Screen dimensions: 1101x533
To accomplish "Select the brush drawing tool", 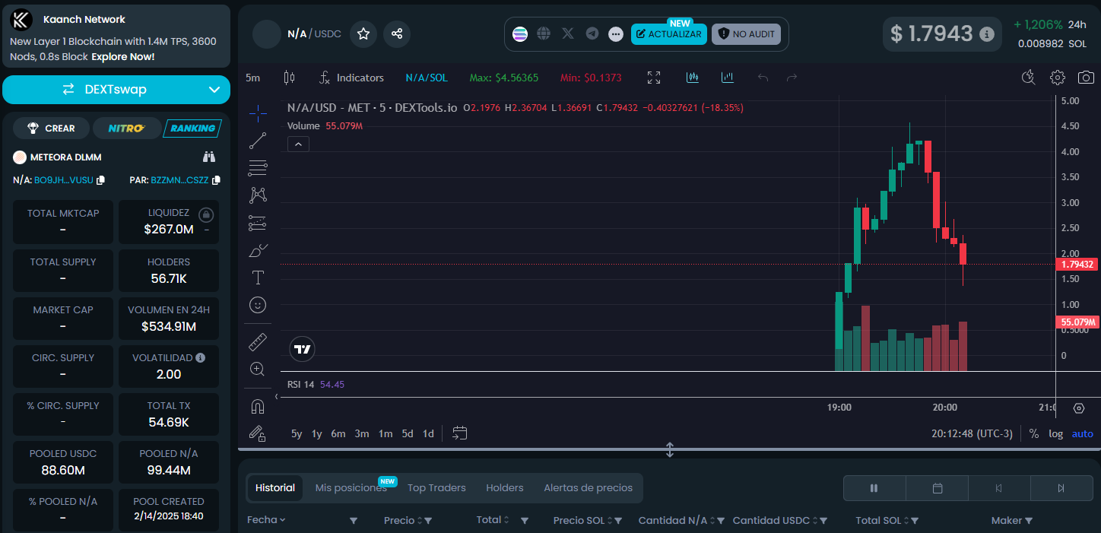I will pyautogui.click(x=258, y=250).
